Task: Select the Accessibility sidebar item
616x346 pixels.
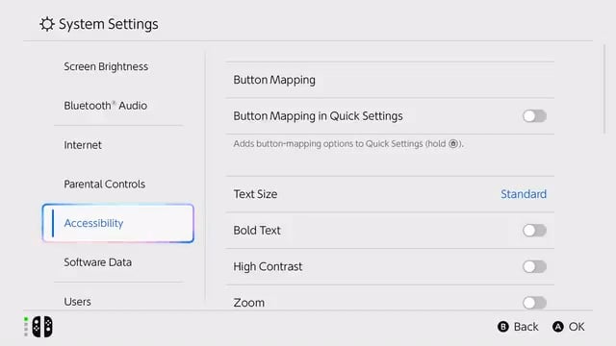Action: 117,223
